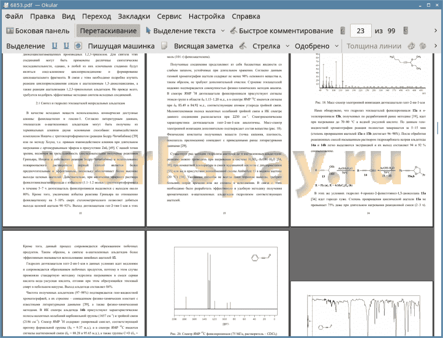This screenshot has width=443, height=338.
Task: Open the Переход menu
Action: pyautogui.click(x=97, y=16)
